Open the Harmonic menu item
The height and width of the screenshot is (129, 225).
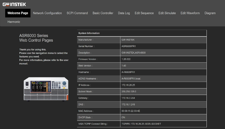click(14, 22)
